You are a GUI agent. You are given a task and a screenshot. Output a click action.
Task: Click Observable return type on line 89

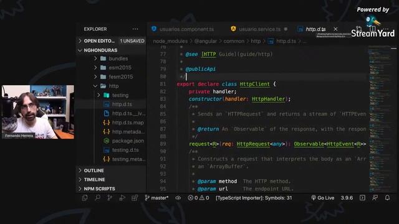(309, 144)
